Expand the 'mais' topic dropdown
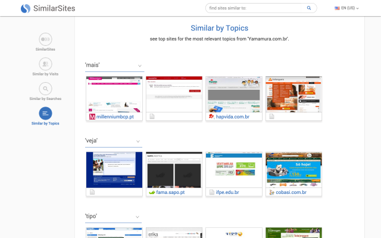 [x=140, y=65]
